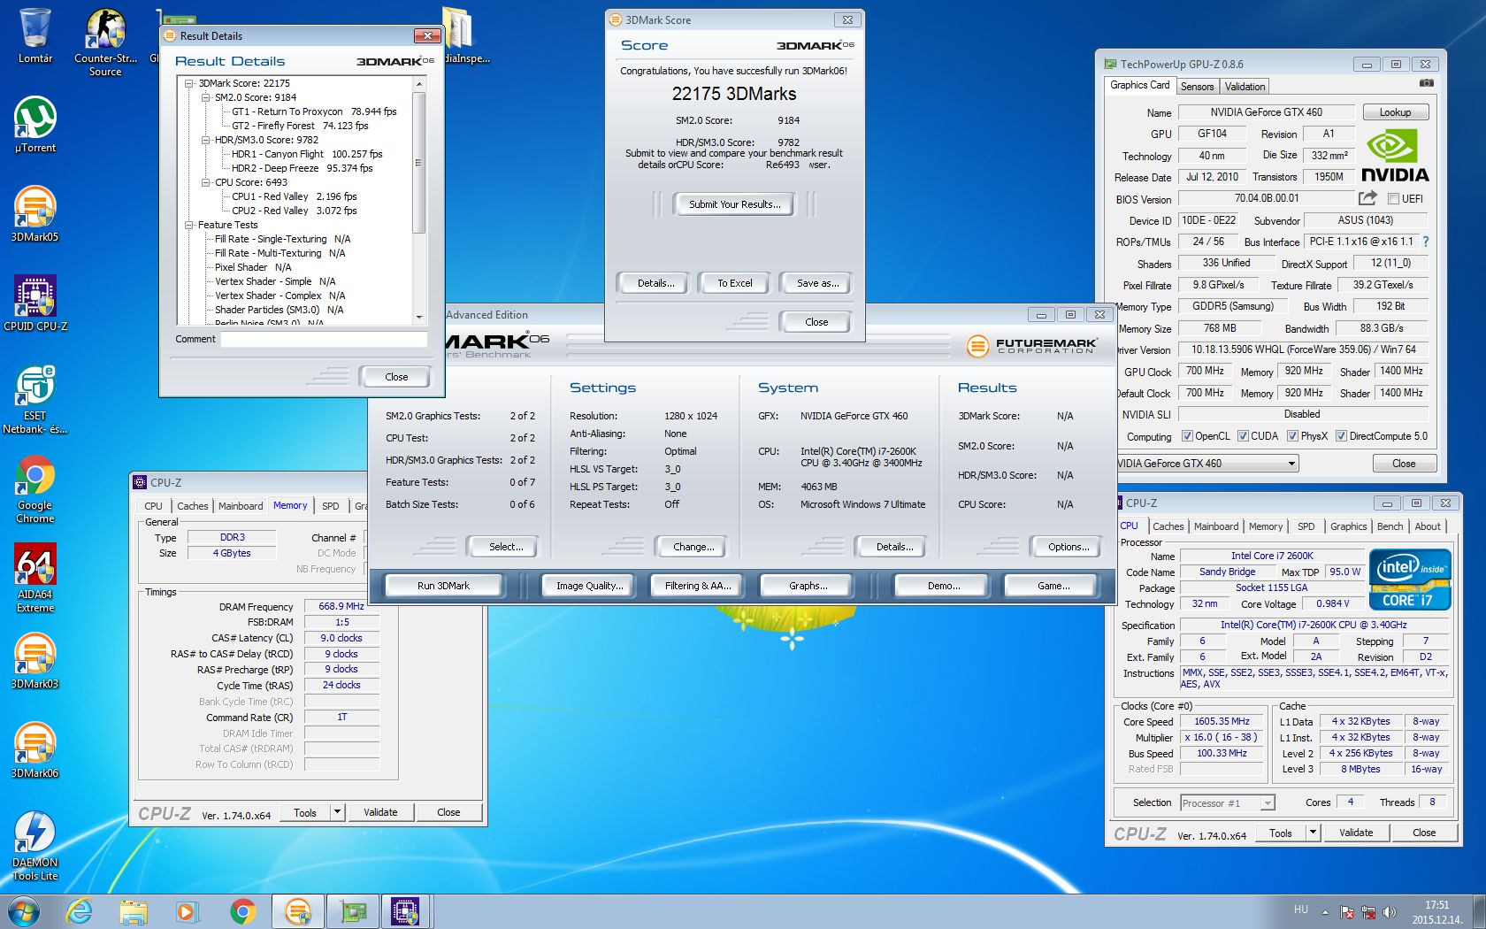Collapse the Feature Tests tree node
This screenshot has height=929, width=1486.
click(188, 225)
